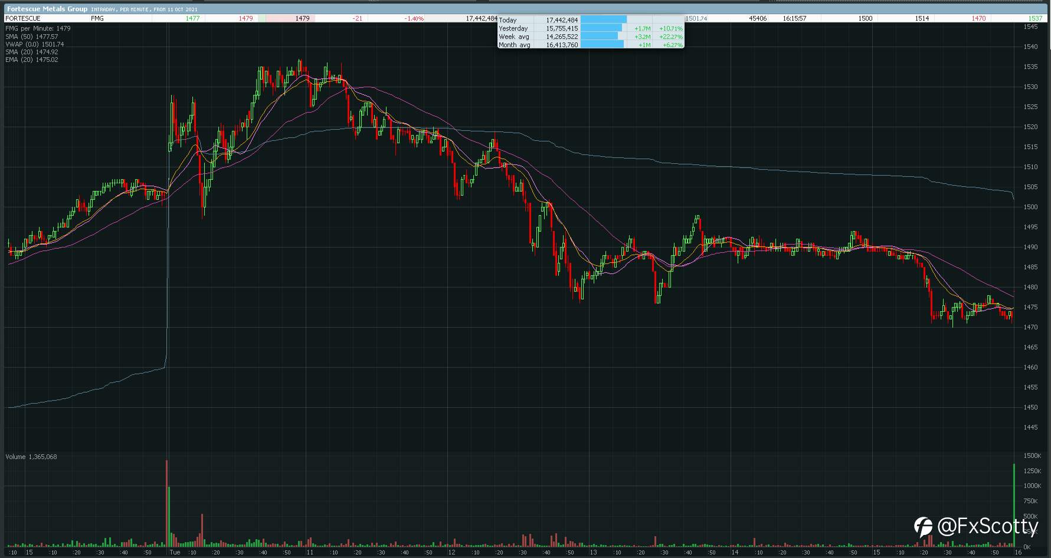The width and height of the screenshot is (1051, 558).
Task: Click the Month avg volume bar in tooltip
Action: pyautogui.click(x=603, y=45)
